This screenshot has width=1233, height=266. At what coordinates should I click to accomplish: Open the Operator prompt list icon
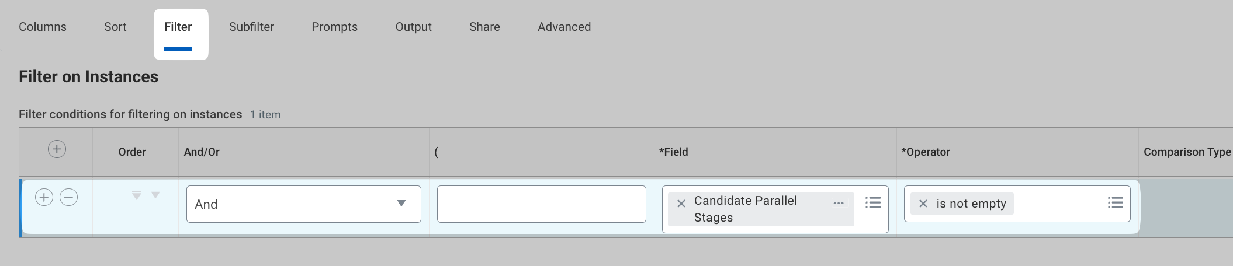pos(1115,202)
